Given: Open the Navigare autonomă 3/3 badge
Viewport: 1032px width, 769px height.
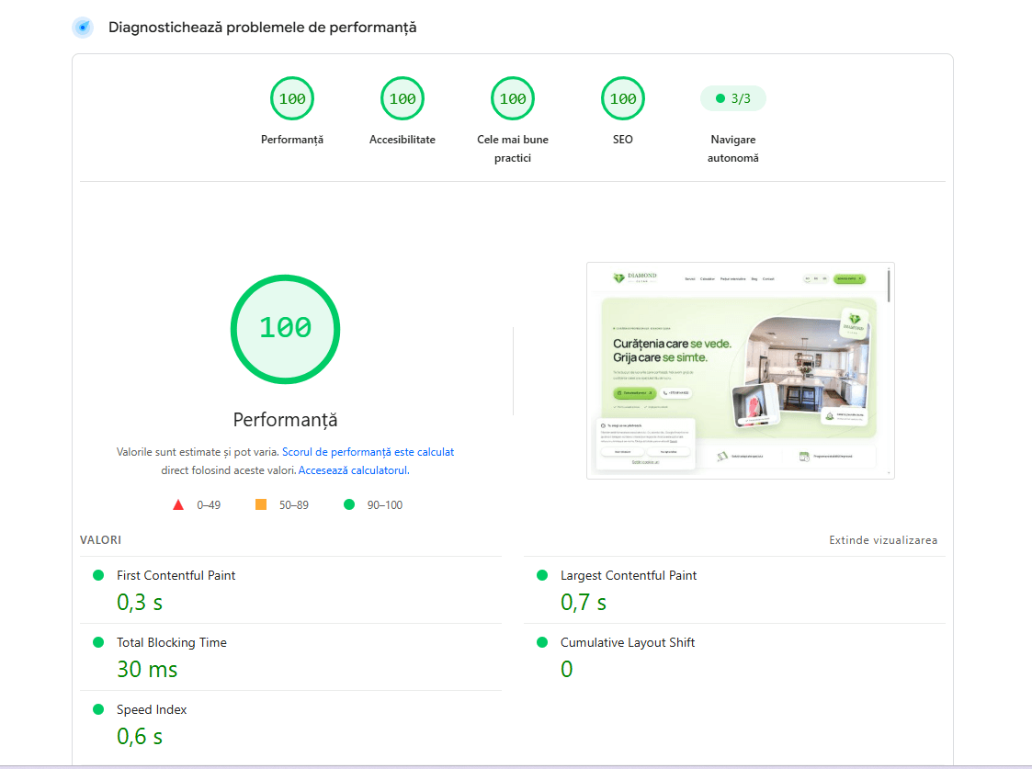Looking at the screenshot, I should pos(733,98).
